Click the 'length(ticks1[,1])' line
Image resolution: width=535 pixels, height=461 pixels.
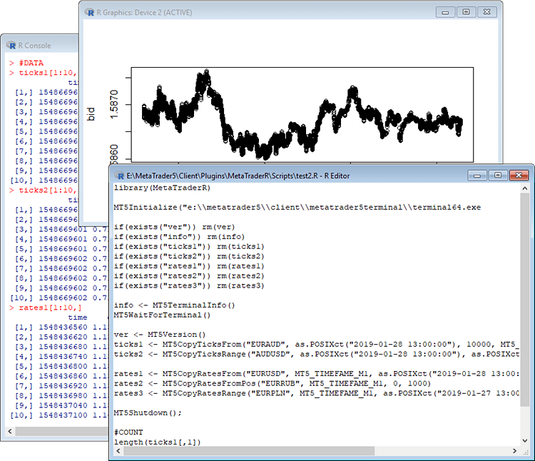pyautogui.click(x=158, y=442)
